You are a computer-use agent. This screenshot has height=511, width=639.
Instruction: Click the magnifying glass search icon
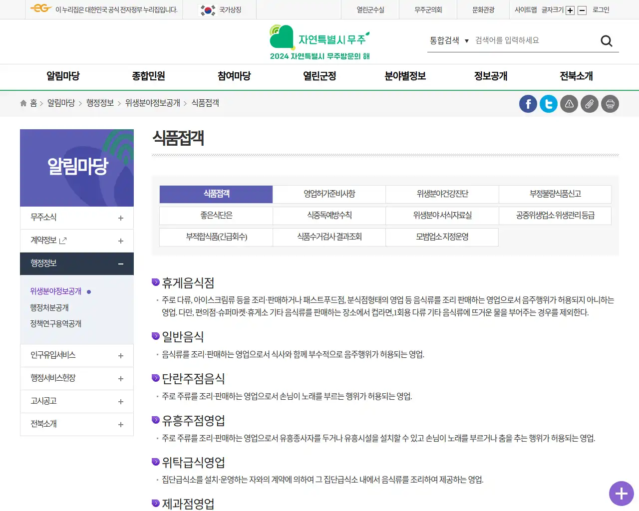click(606, 40)
